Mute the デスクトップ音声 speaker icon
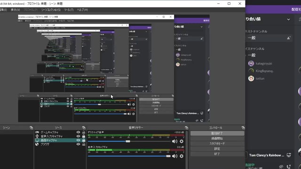Viewport: 301px width, 169px height. [x=174, y=141]
